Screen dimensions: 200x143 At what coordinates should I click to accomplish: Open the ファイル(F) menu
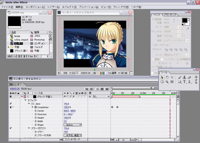7,7
